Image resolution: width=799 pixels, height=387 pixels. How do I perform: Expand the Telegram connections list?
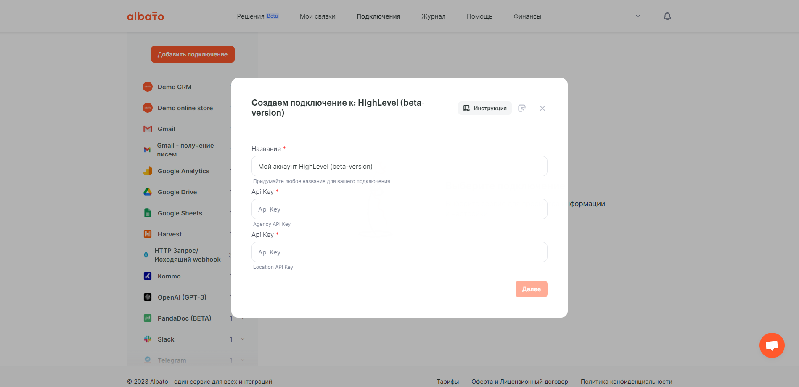[243, 360]
